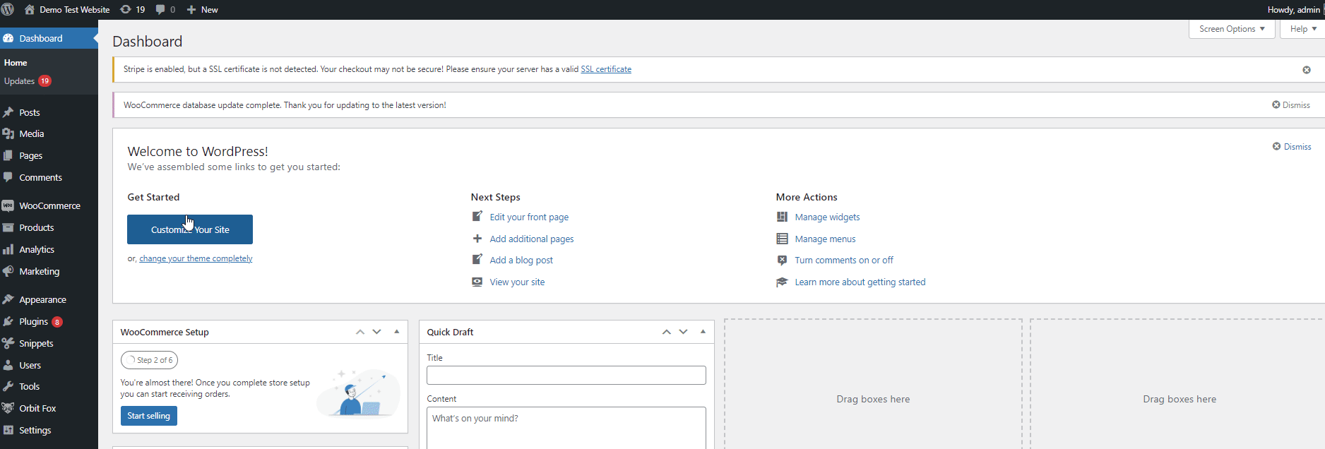This screenshot has width=1325, height=449.
Task: Click the Marketing megaphone icon
Action: (x=8, y=271)
